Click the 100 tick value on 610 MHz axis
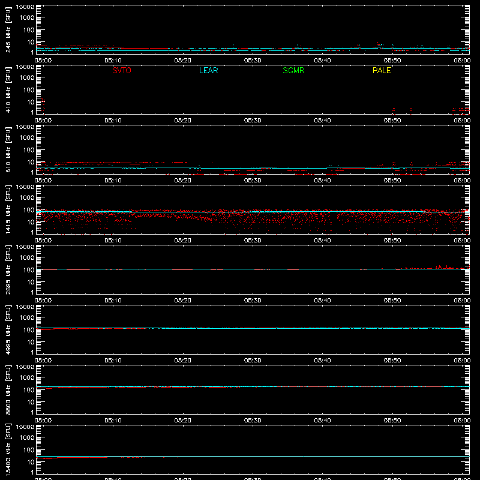The image size is (480, 480). tap(29, 150)
